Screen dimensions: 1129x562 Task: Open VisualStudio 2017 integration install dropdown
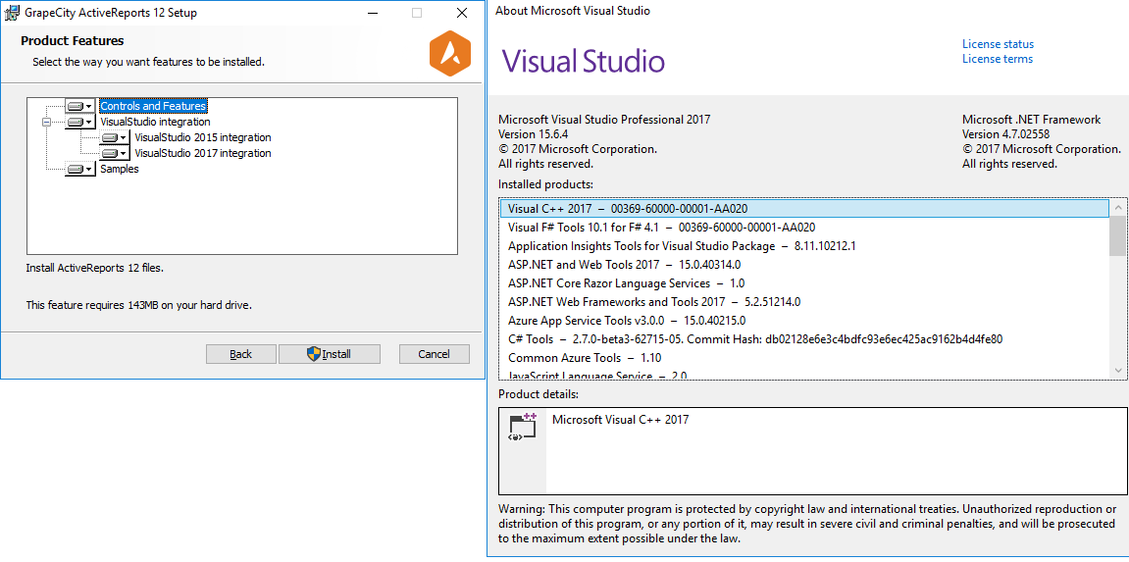pyautogui.click(x=115, y=153)
